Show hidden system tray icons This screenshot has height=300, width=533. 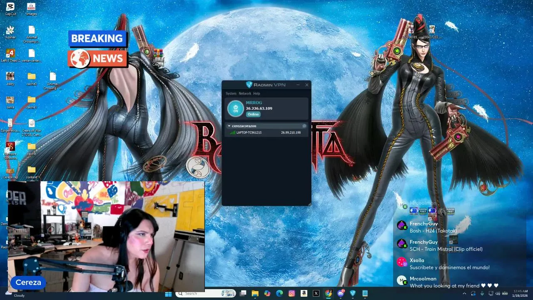[x=464, y=293]
